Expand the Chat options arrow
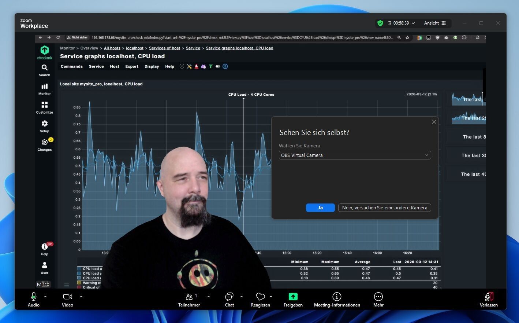This screenshot has width=519, height=323. (x=242, y=297)
